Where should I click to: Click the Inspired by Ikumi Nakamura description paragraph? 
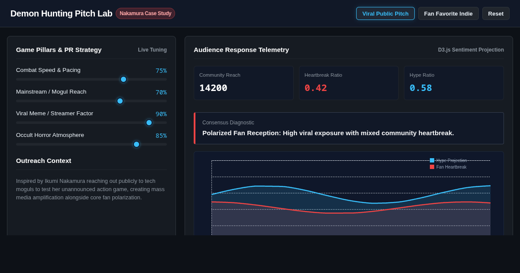pos(91,189)
